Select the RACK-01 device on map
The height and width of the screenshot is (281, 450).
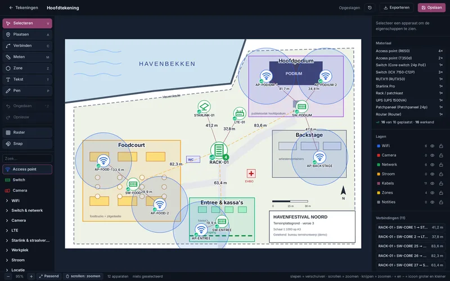[219, 150]
